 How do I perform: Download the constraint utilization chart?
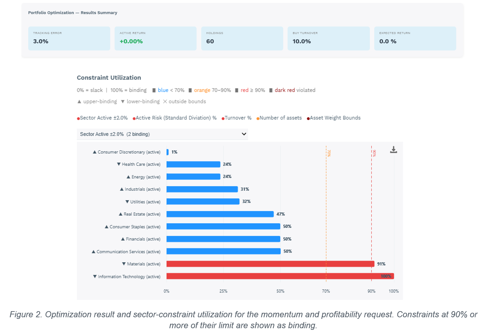tap(393, 150)
